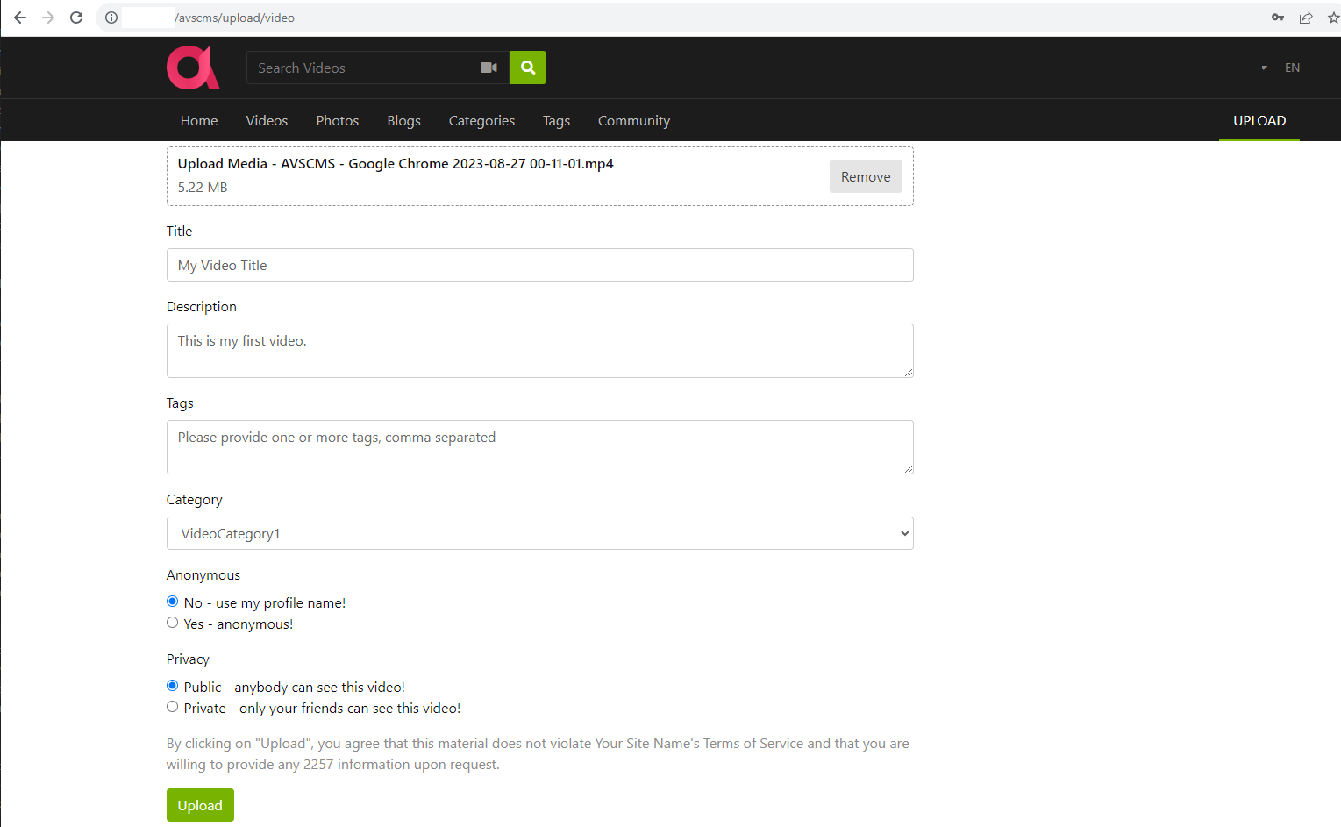Click the pink AVSCMS logo

click(x=193, y=68)
